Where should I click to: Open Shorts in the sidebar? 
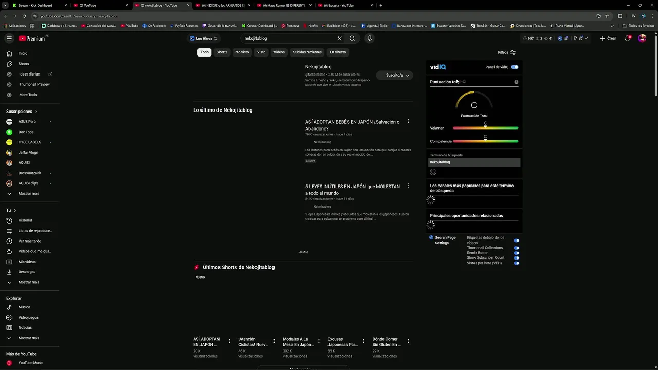[24, 64]
